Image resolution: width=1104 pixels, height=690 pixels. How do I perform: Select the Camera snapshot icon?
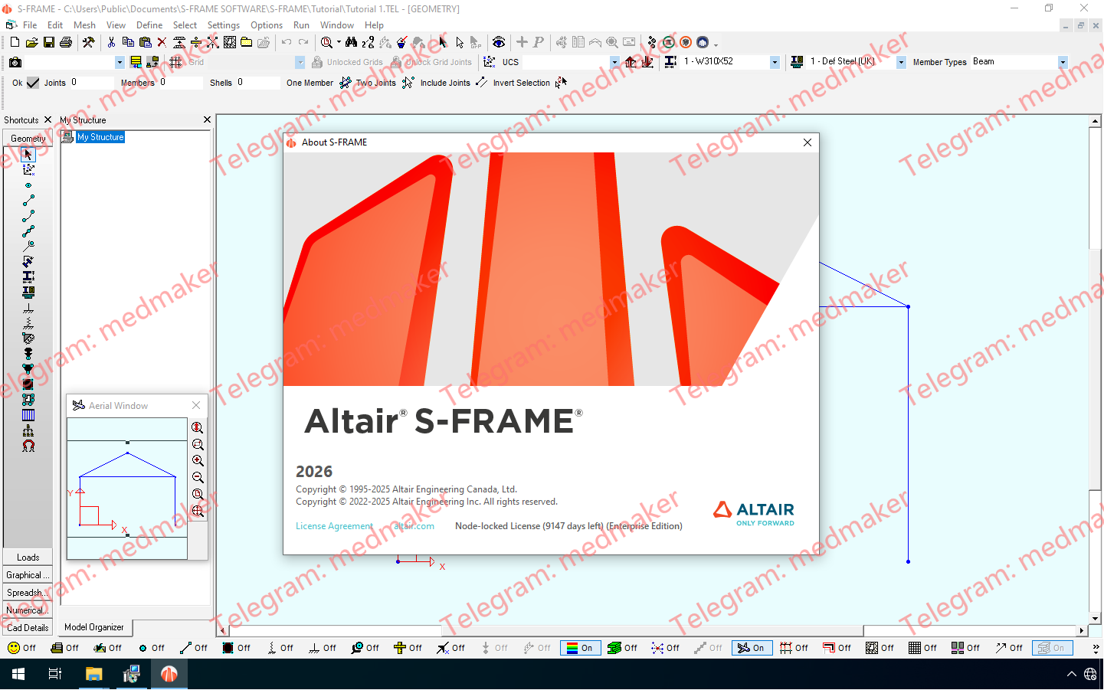pos(14,62)
